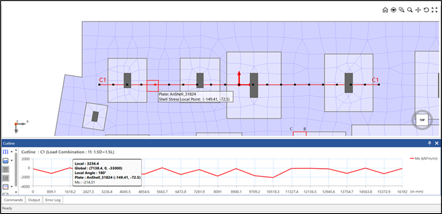Click the Cutline toolbar vertical scrollbar thumb

coord(16,170)
